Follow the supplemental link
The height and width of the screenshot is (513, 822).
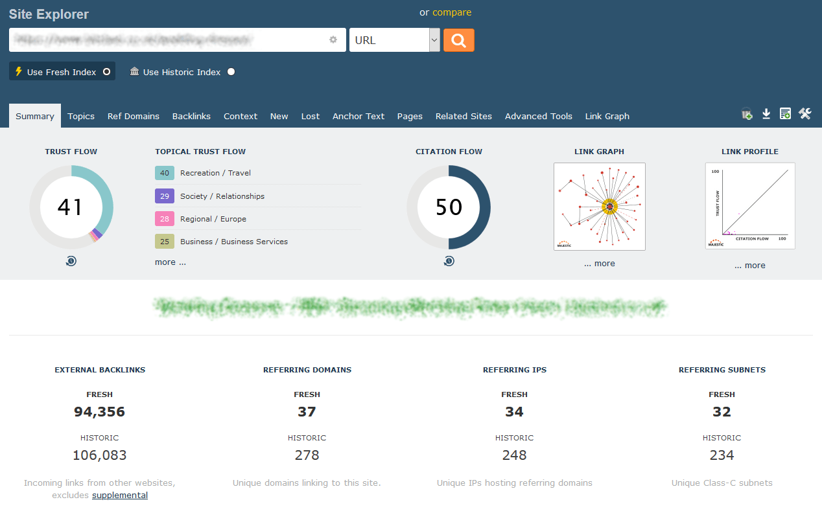tap(120, 496)
